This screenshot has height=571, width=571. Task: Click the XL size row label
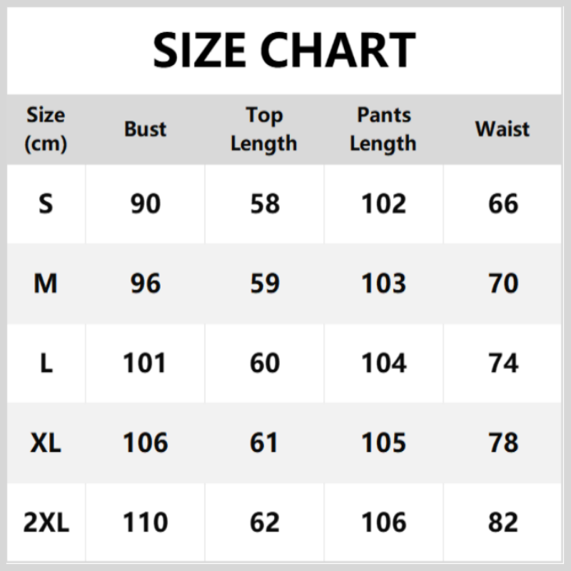(x=46, y=443)
